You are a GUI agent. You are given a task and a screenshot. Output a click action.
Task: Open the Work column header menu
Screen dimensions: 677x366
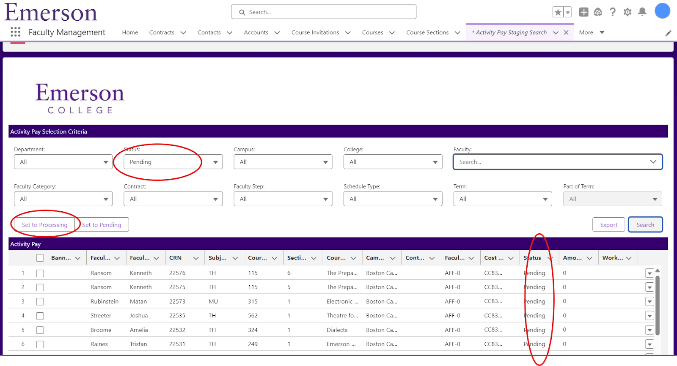629,258
